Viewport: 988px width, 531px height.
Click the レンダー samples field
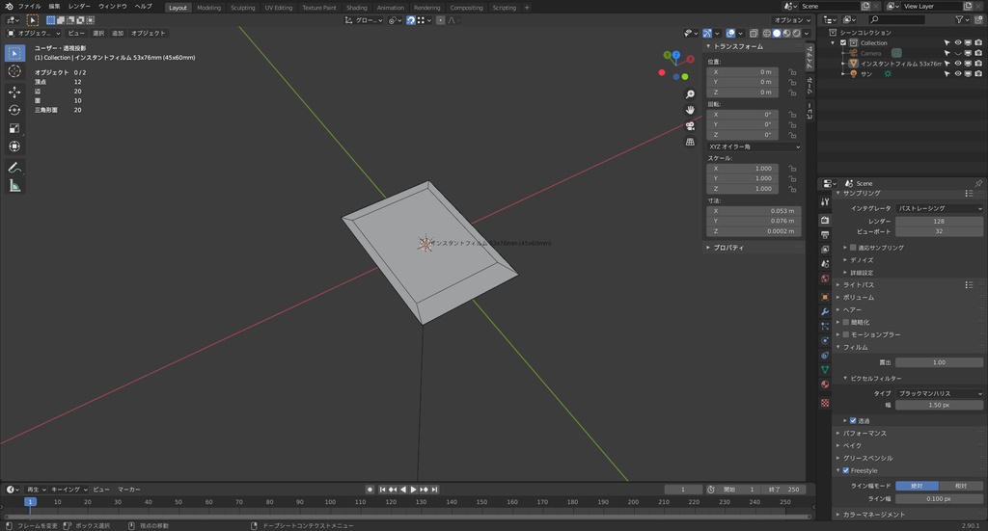coord(939,221)
